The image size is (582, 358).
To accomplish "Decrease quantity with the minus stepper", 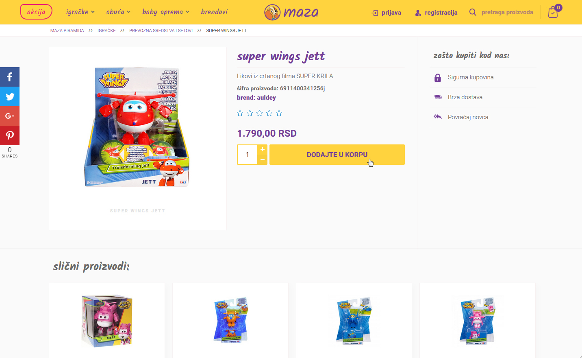I will (x=263, y=159).
